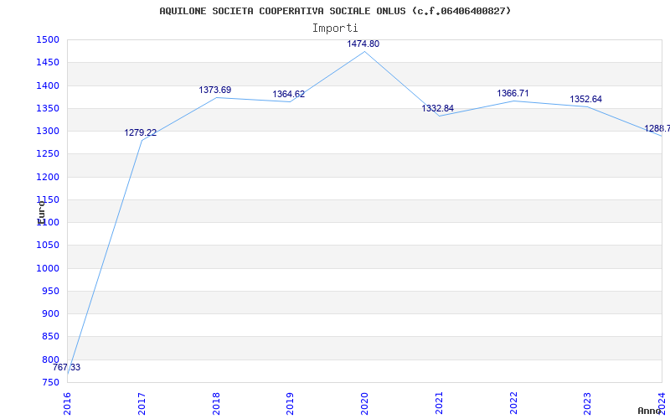Click the 1474.80 data label
Screen dimensions: 670x419
(x=363, y=44)
